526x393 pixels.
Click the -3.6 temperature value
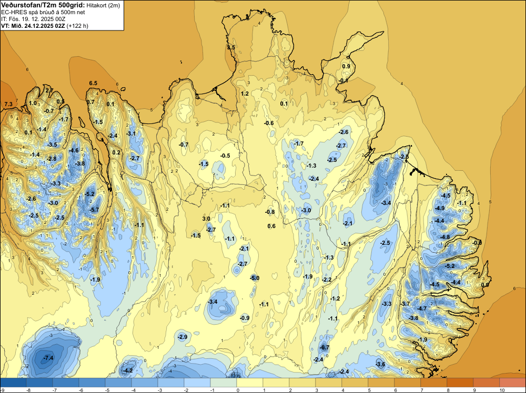[x=380, y=364]
